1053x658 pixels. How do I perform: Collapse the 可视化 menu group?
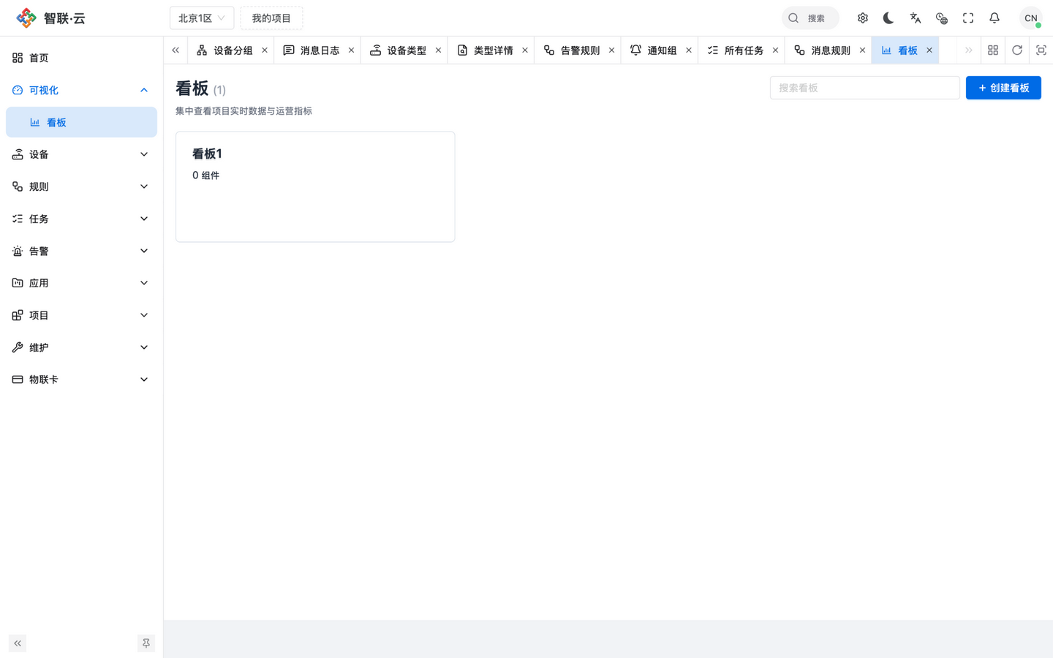point(81,90)
